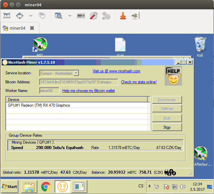Click the Start mining button
The width and height of the screenshot is (214, 194).
(167, 118)
